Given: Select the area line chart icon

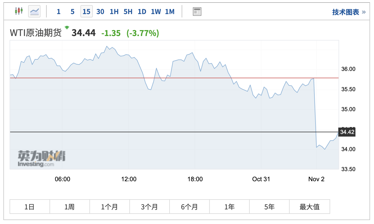Looking at the screenshot, I should 34,11.
